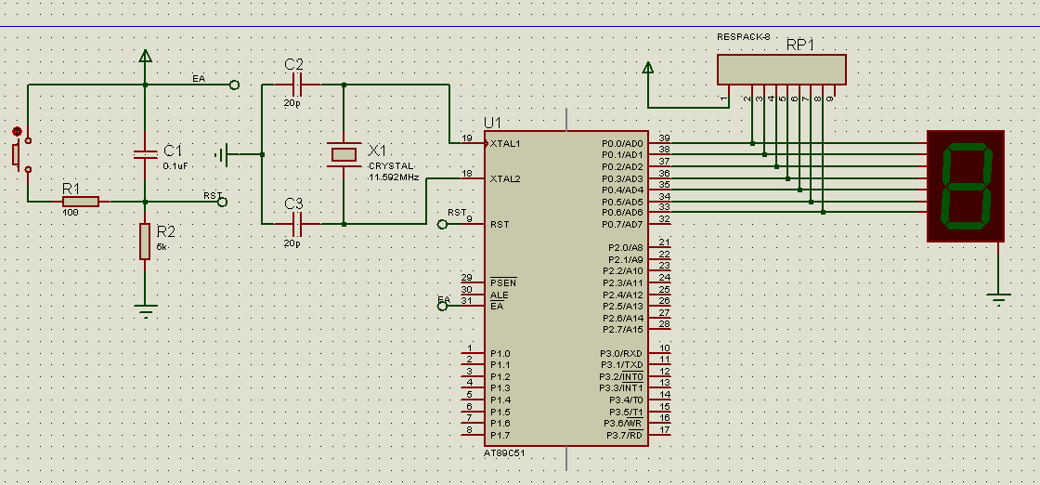Select resistor R2 component
Viewport: 1040px width, 485px height.
(x=145, y=241)
